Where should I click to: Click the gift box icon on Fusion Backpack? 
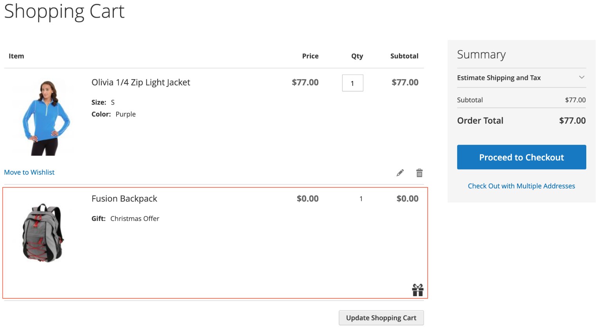pyautogui.click(x=417, y=290)
